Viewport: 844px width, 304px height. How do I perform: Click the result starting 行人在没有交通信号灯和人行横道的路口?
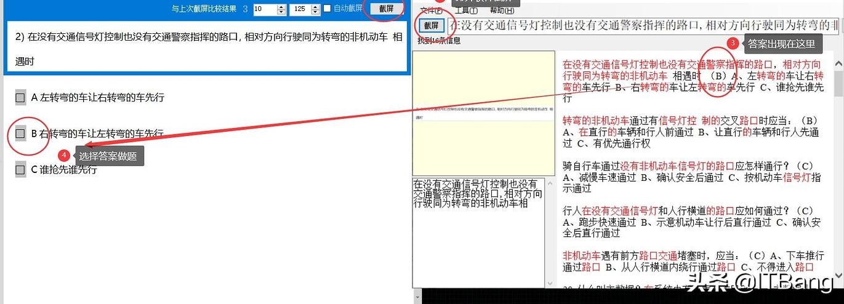pos(692,222)
